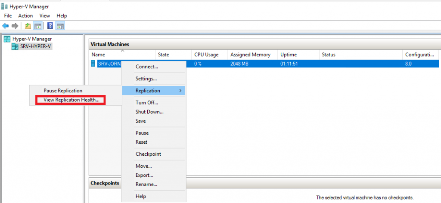Select Pause Replication from submenu

pos(63,91)
